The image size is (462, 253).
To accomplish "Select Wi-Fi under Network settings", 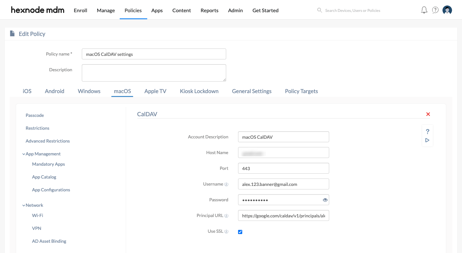I will click(37, 215).
